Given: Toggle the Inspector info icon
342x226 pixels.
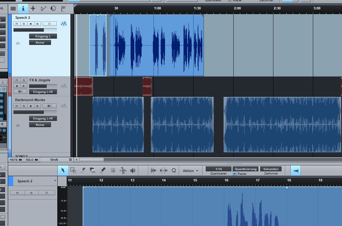Looking at the screenshot, I should (23, 8).
